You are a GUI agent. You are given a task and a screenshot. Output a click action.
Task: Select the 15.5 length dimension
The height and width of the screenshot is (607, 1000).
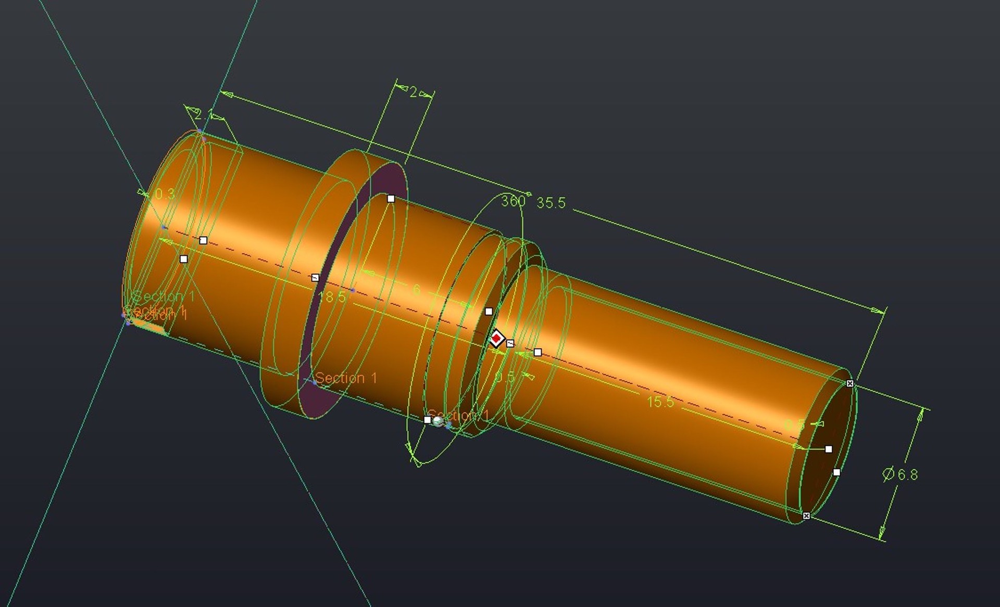coord(660,402)
